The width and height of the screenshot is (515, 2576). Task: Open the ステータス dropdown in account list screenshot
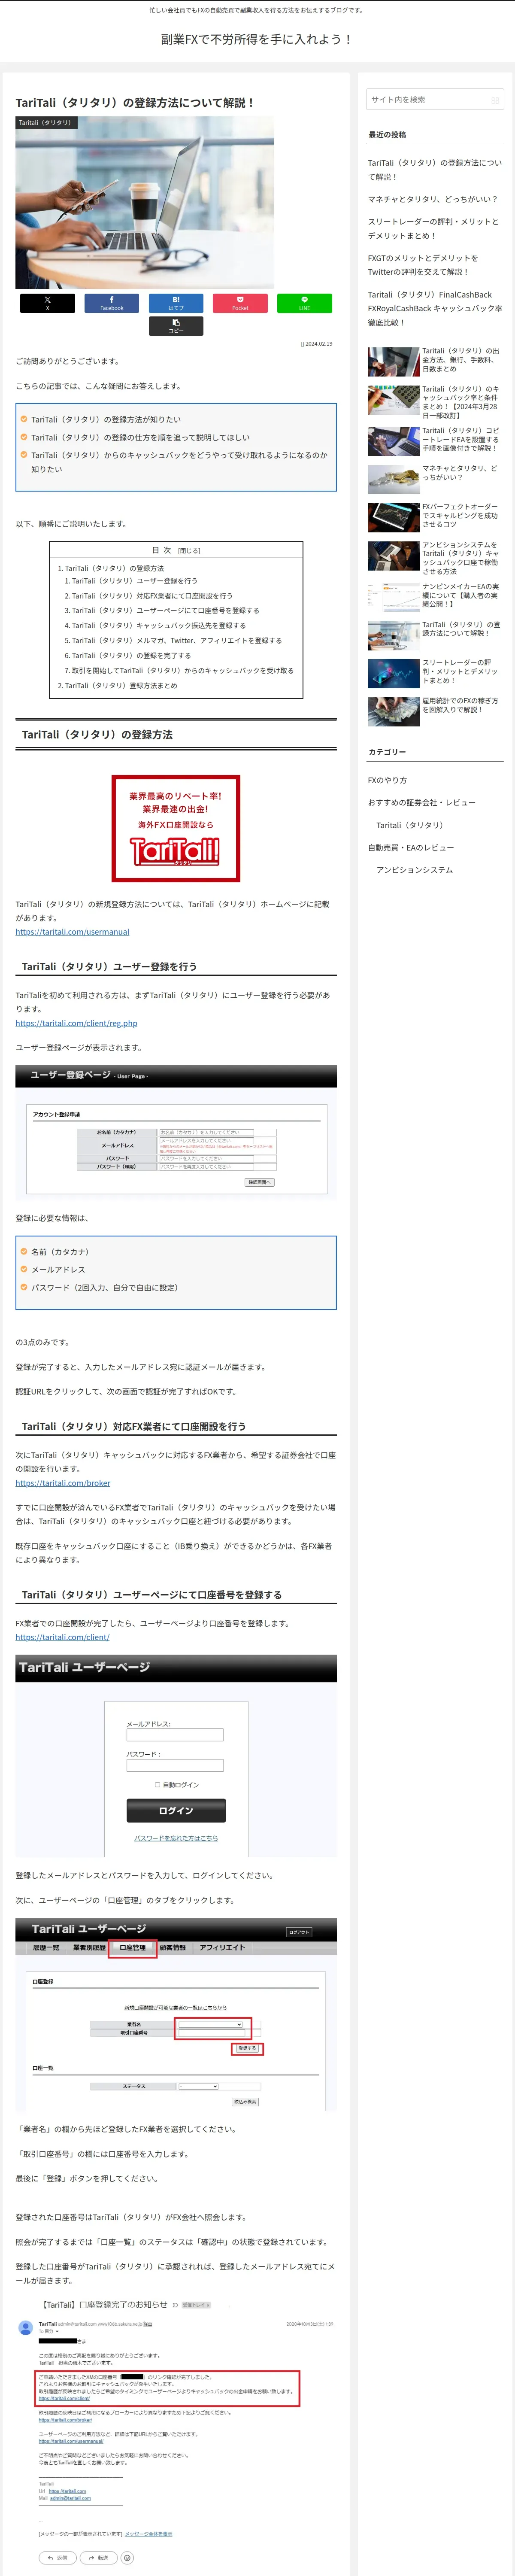198,2086
